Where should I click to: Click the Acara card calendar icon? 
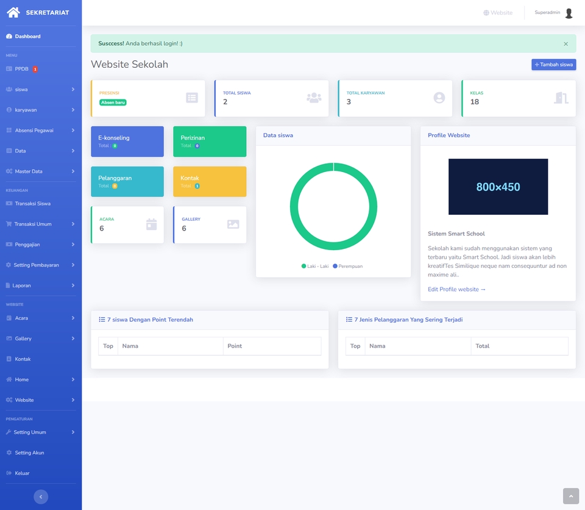point(152,224)
